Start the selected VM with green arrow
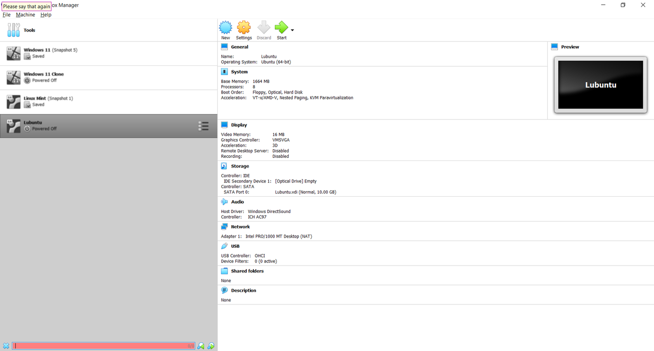Image resolution: width=654 pixels, height=351 pixels. pos(282,27)
